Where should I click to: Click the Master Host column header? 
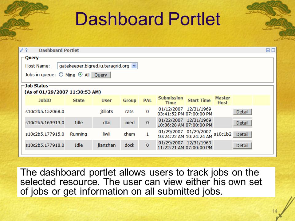tap(222, 100)
